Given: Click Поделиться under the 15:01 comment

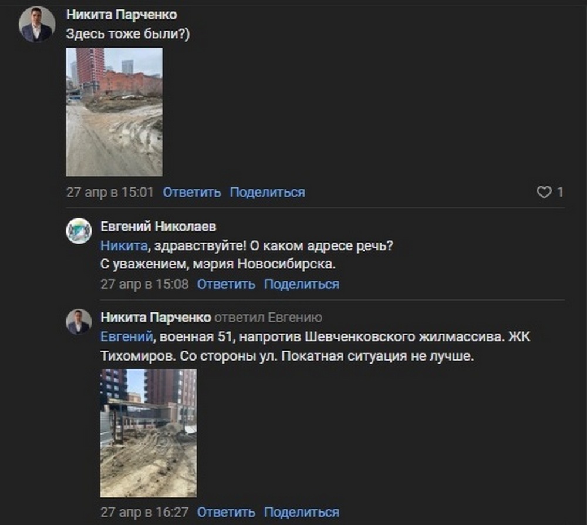Looking at the screenshot, I should pos(267,192).
